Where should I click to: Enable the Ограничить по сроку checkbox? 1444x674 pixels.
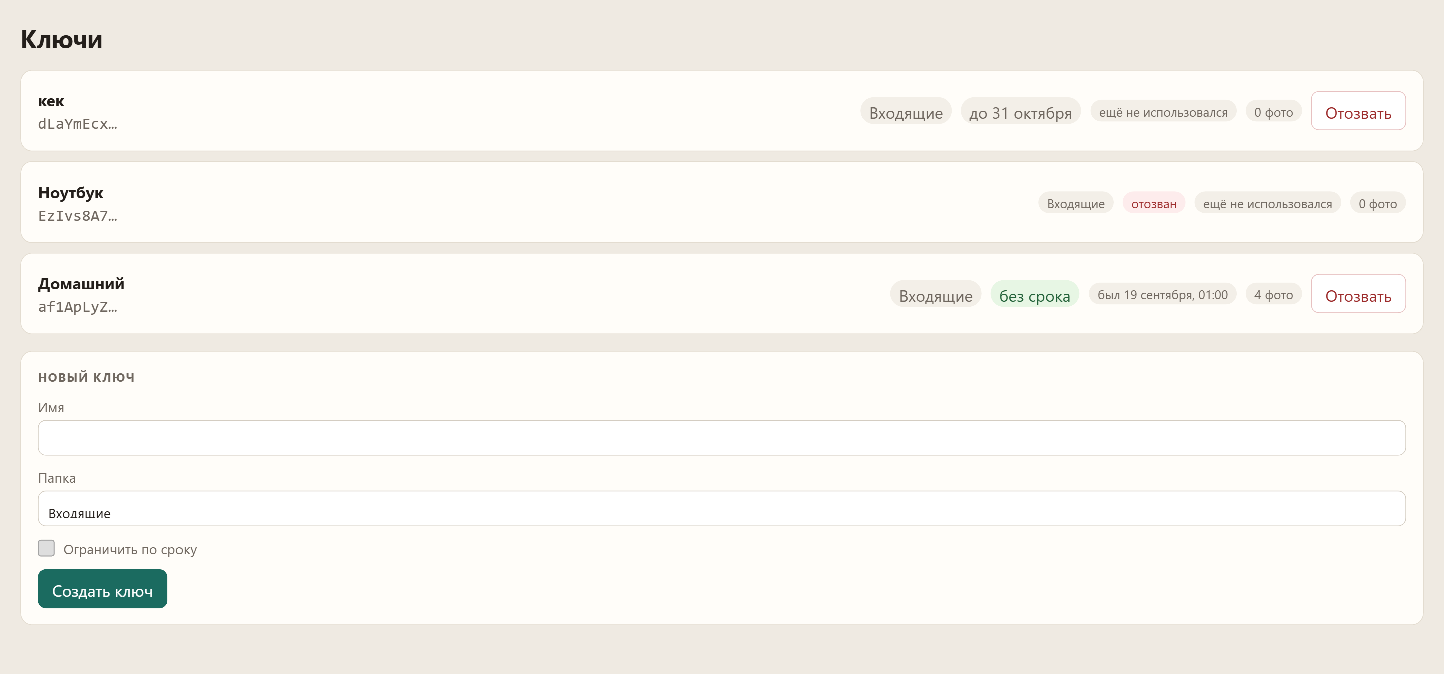pyautogui.click(x=47, y=548)
